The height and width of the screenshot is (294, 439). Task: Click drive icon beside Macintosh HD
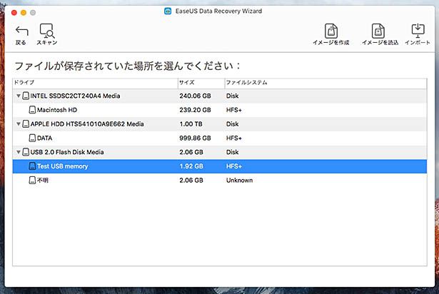pyautogui.click(x=32, y=110)
